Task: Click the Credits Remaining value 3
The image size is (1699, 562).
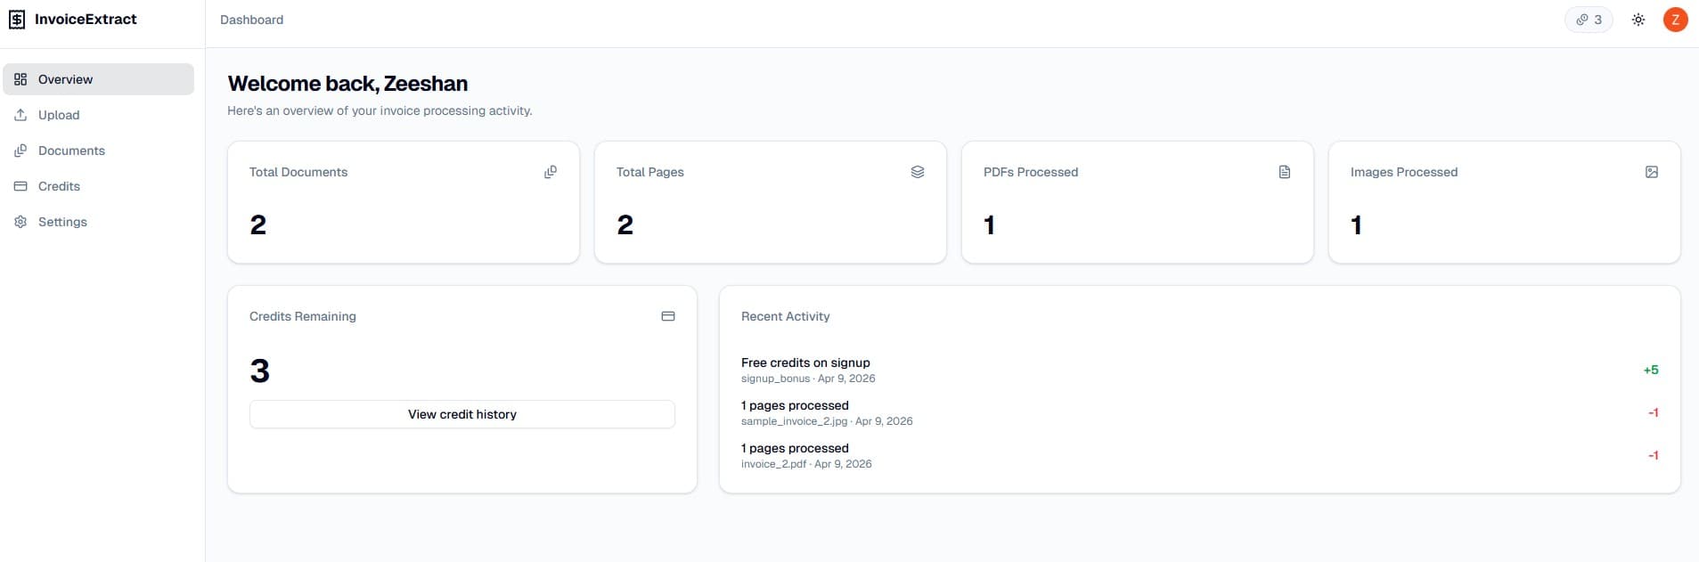Action: click(x=260, y=371)
